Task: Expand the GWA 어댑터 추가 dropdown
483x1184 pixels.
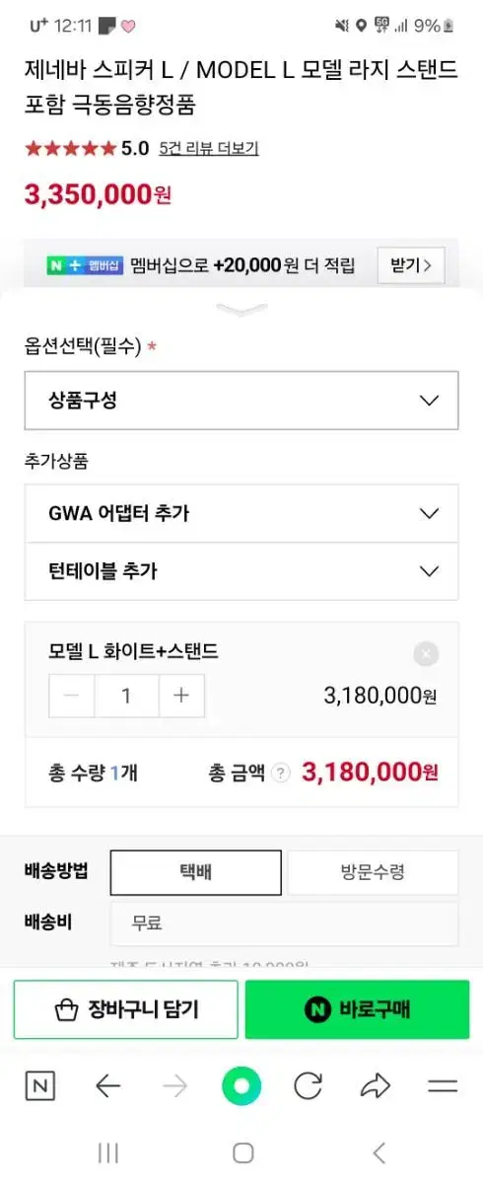Action: click(241, 513)
